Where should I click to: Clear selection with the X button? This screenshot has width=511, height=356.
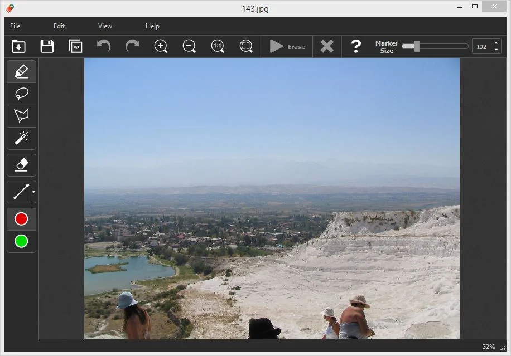(x=327, y=46)
